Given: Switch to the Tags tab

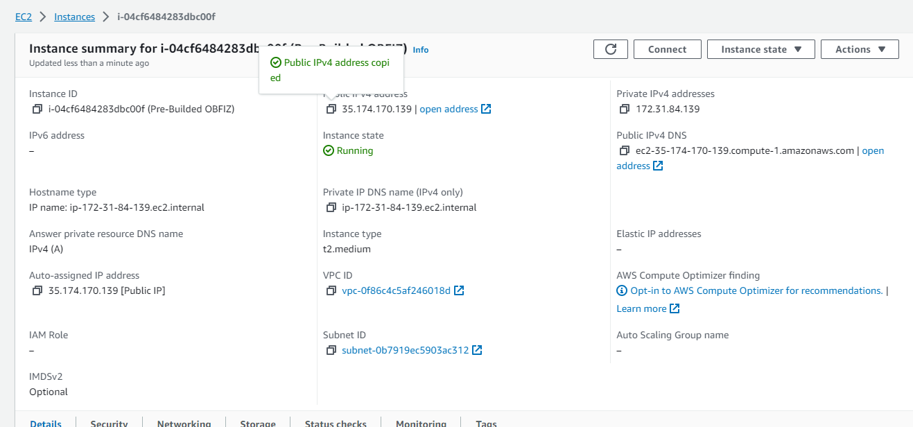Looking at the screenshot, I should click(x=486, y=423).
